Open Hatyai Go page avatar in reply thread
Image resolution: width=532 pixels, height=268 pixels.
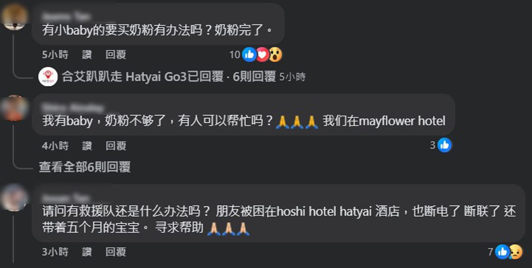pos(48,77)
